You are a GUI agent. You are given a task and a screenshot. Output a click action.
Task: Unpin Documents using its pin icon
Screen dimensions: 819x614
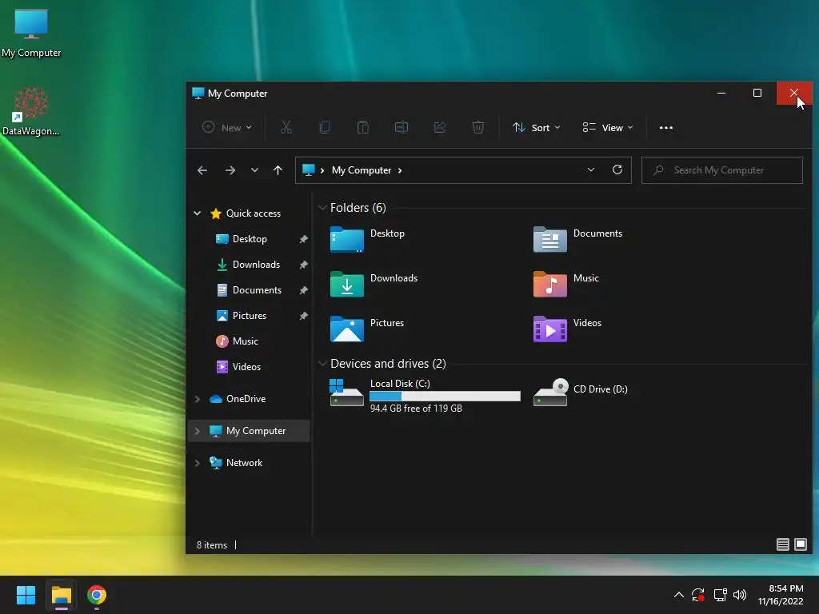(x=303, y=290)
